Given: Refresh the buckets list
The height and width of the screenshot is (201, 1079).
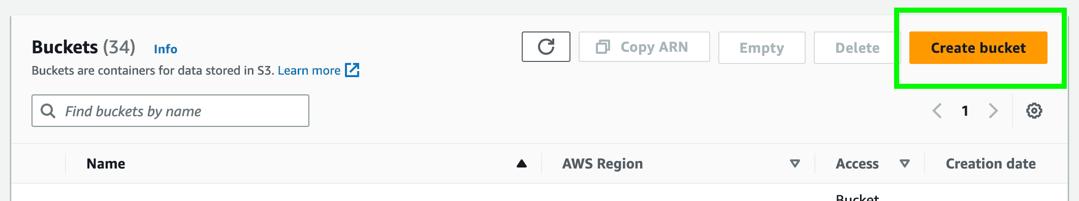Looking at the screenshot, I should pyautogui.click(x=546, y=47).
